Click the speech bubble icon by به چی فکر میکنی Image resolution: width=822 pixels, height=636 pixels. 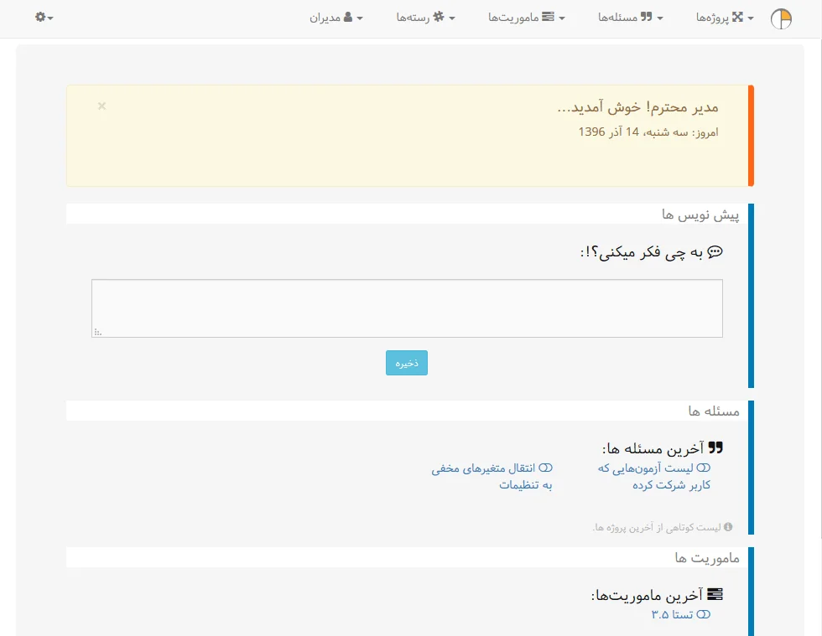point(715,252)
